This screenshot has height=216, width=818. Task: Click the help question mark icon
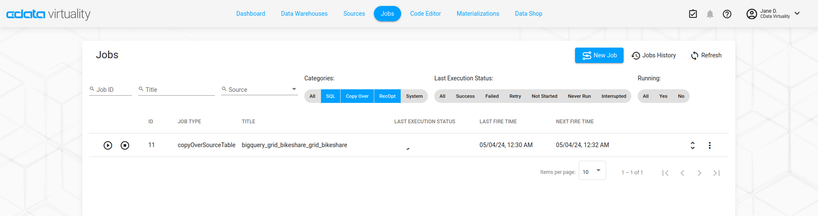point(727,14)
